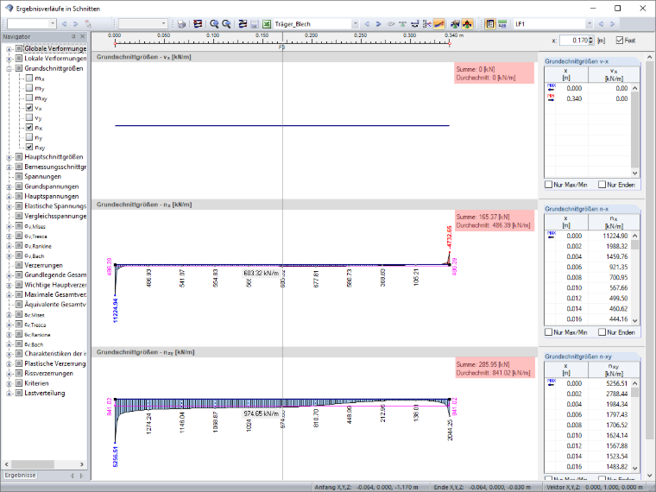Expand the Grundspannungen tree node
The image size is (656, 492).
[9, 186]
